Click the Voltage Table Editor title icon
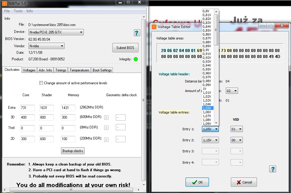 (154, 27)
